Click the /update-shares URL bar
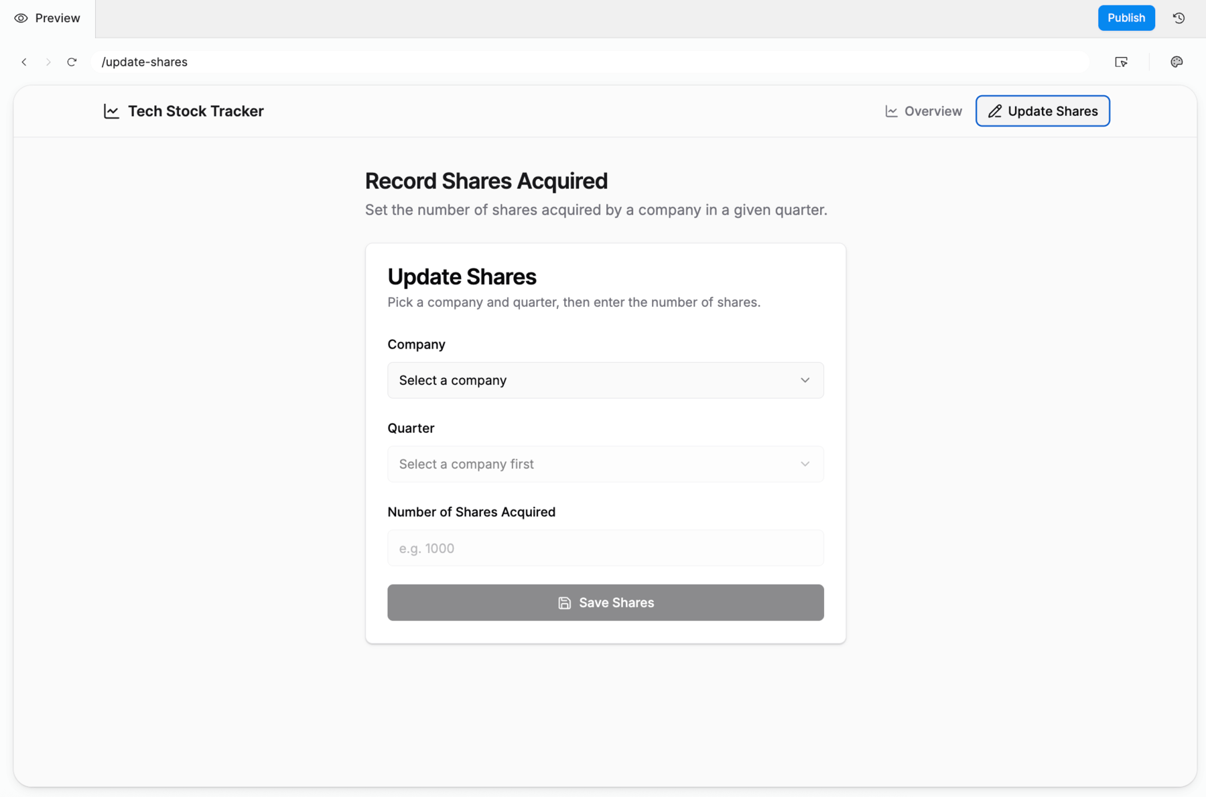Image resolution: width=1206 pixels, height=797 pixels. (x=590, y=62)
